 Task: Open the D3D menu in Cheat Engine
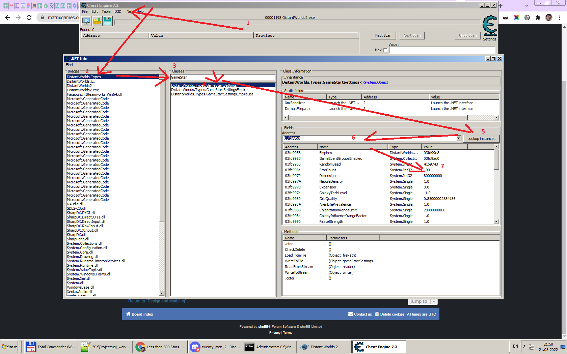[x=118, y=11]
